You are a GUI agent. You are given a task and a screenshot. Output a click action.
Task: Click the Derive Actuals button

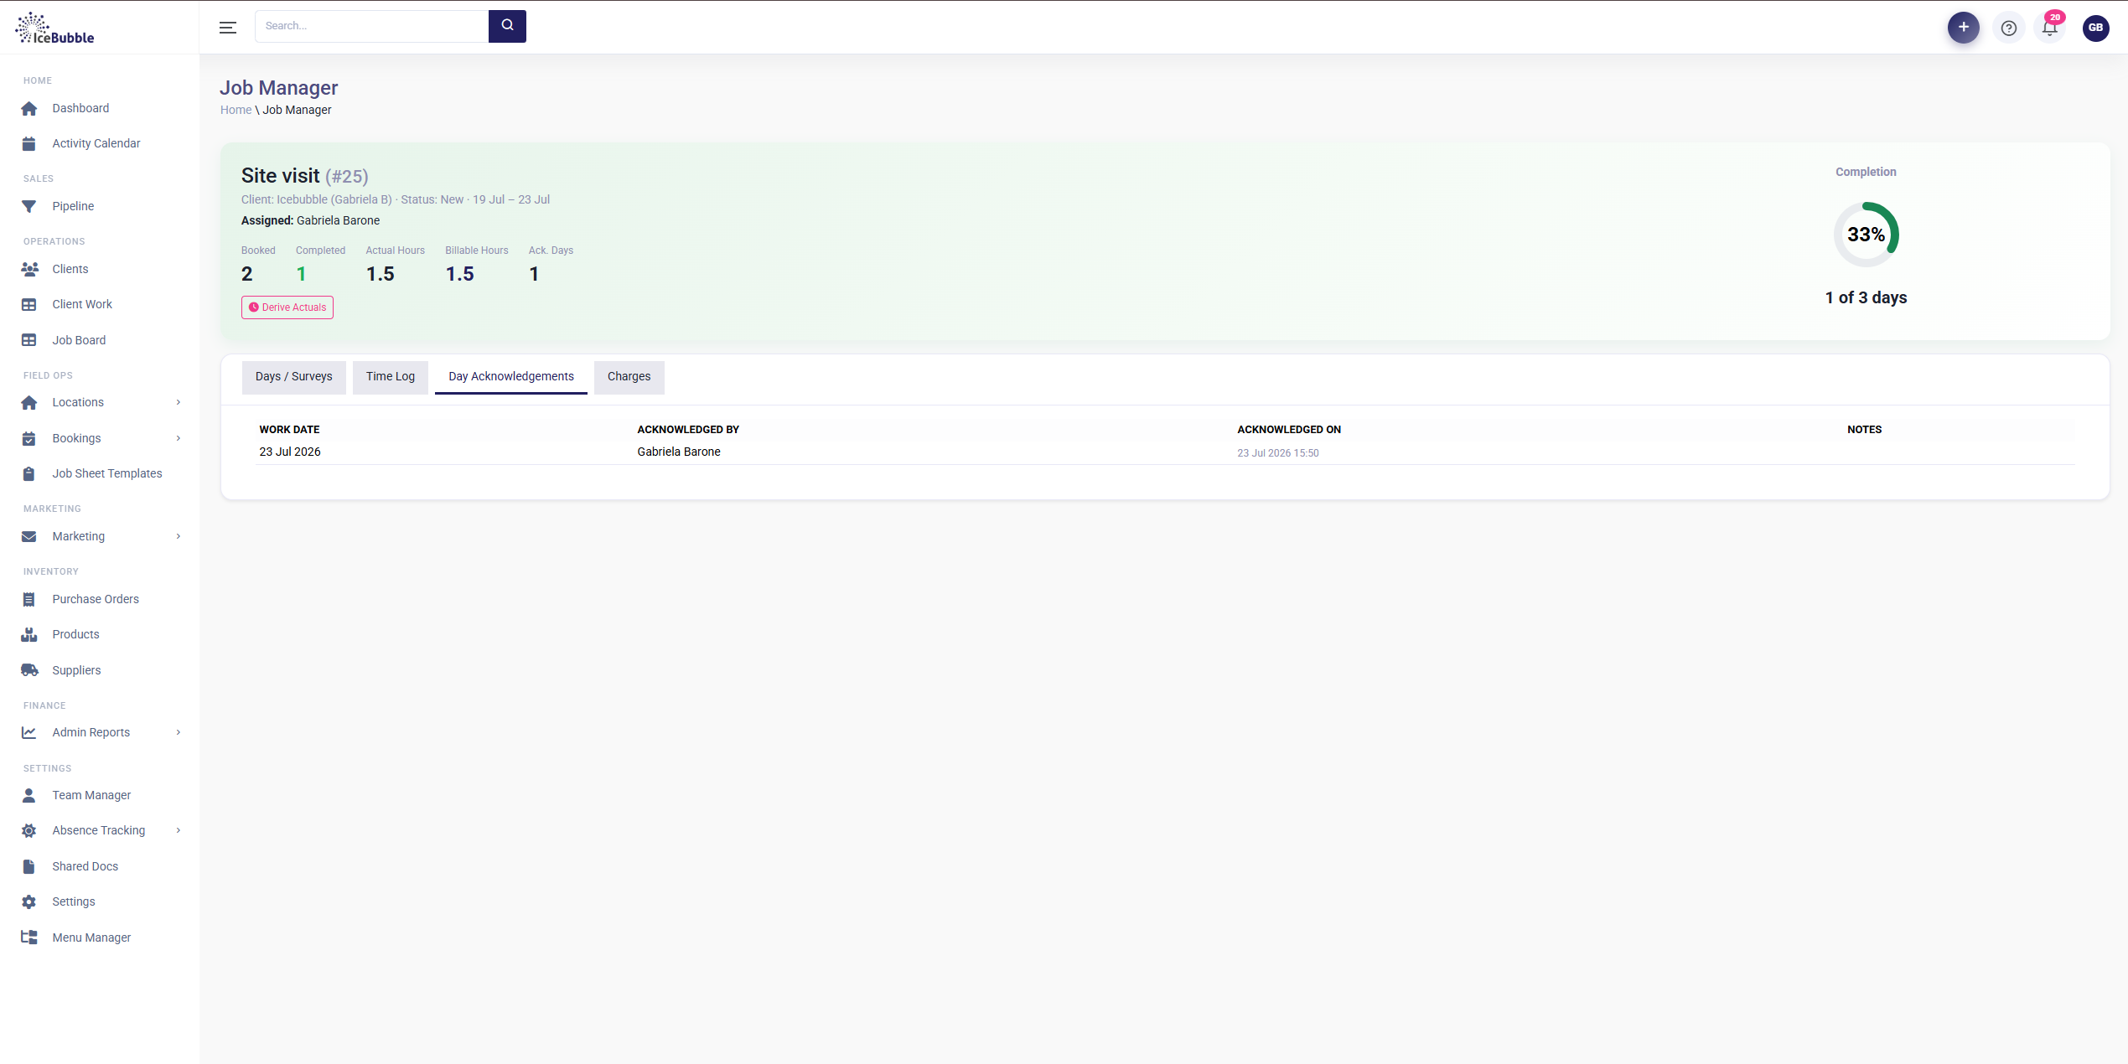click(287, 307)
